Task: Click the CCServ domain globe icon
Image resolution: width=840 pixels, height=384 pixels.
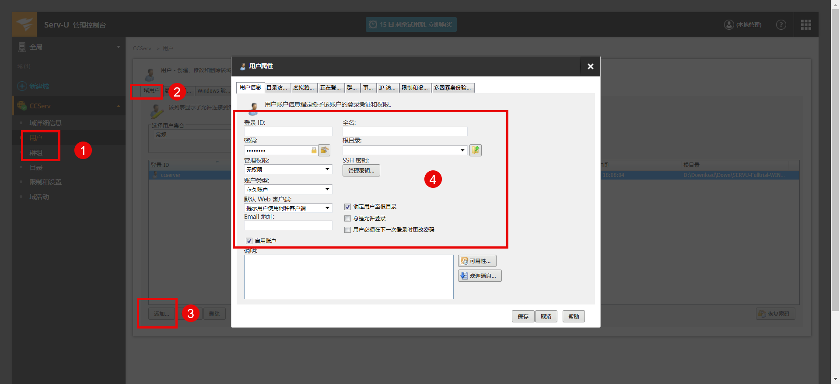Action: click(22, 106)
